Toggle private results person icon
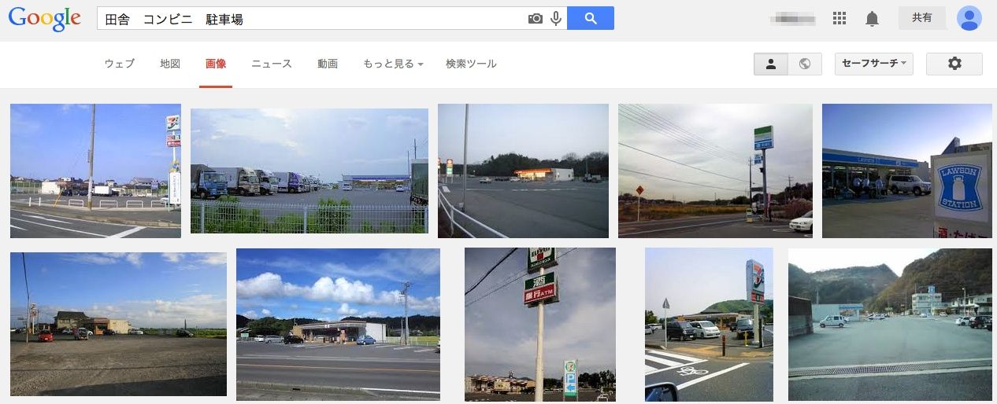Viewport: 997px width, 404px height. [x=771, y=64]
